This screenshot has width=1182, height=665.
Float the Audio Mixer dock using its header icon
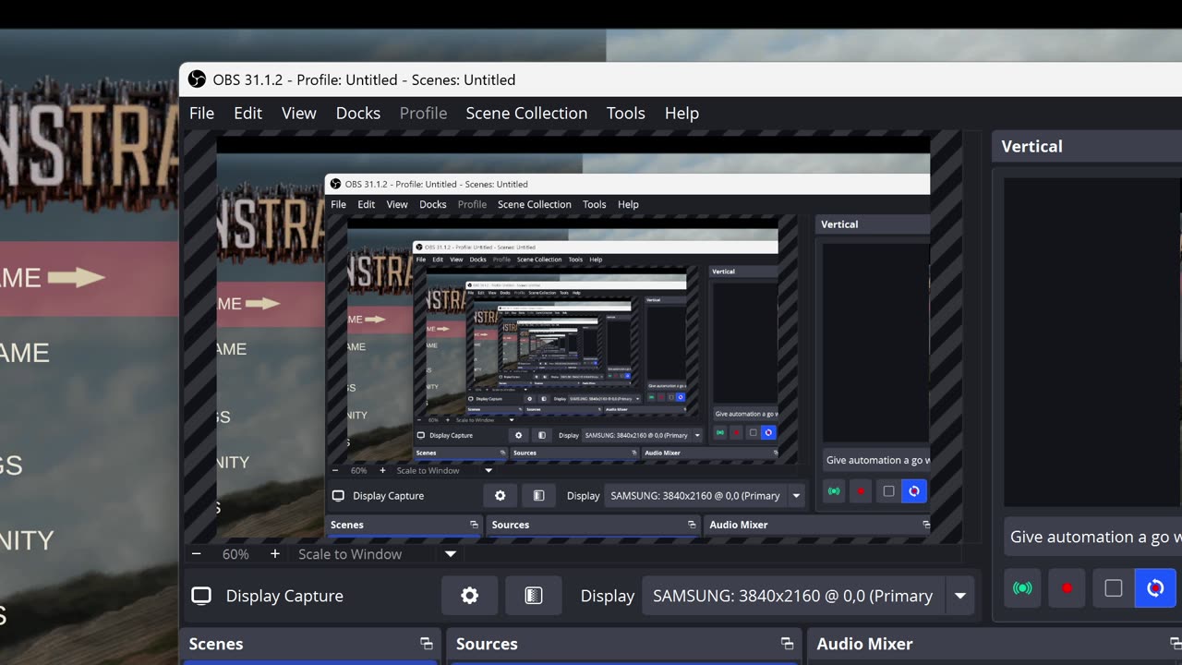coord(1176,644)
